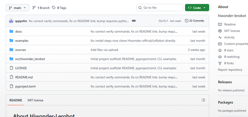Open the 'Add files via upload' commit message
Image resolution: width=248 pixels, height=117 pixels.
(x=104, y=50)
